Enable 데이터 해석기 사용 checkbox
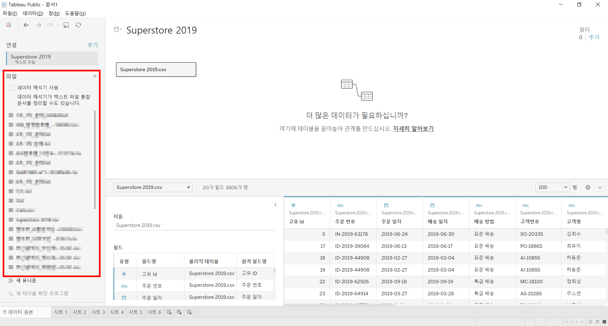The image size is (608, 326). tap(12, 88)
